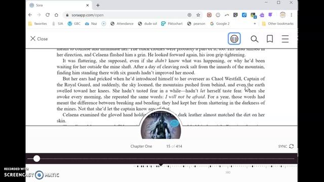This screenshot has height=182, width=324.
Task: Click the SYNC refresh button
Action: coord(286,146)
